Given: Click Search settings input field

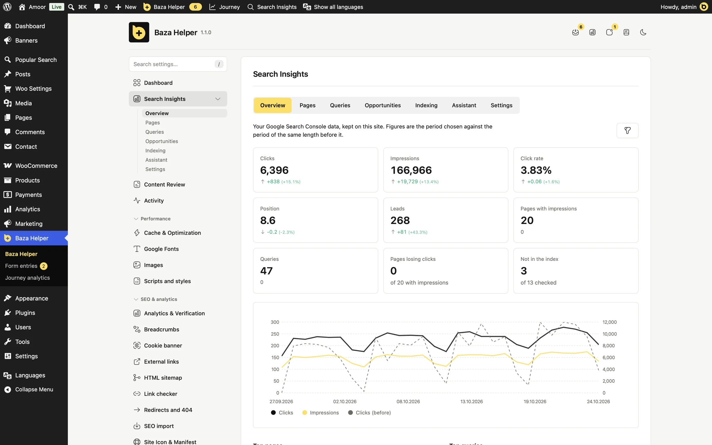Looking at the screenshot, I should 178,64.
